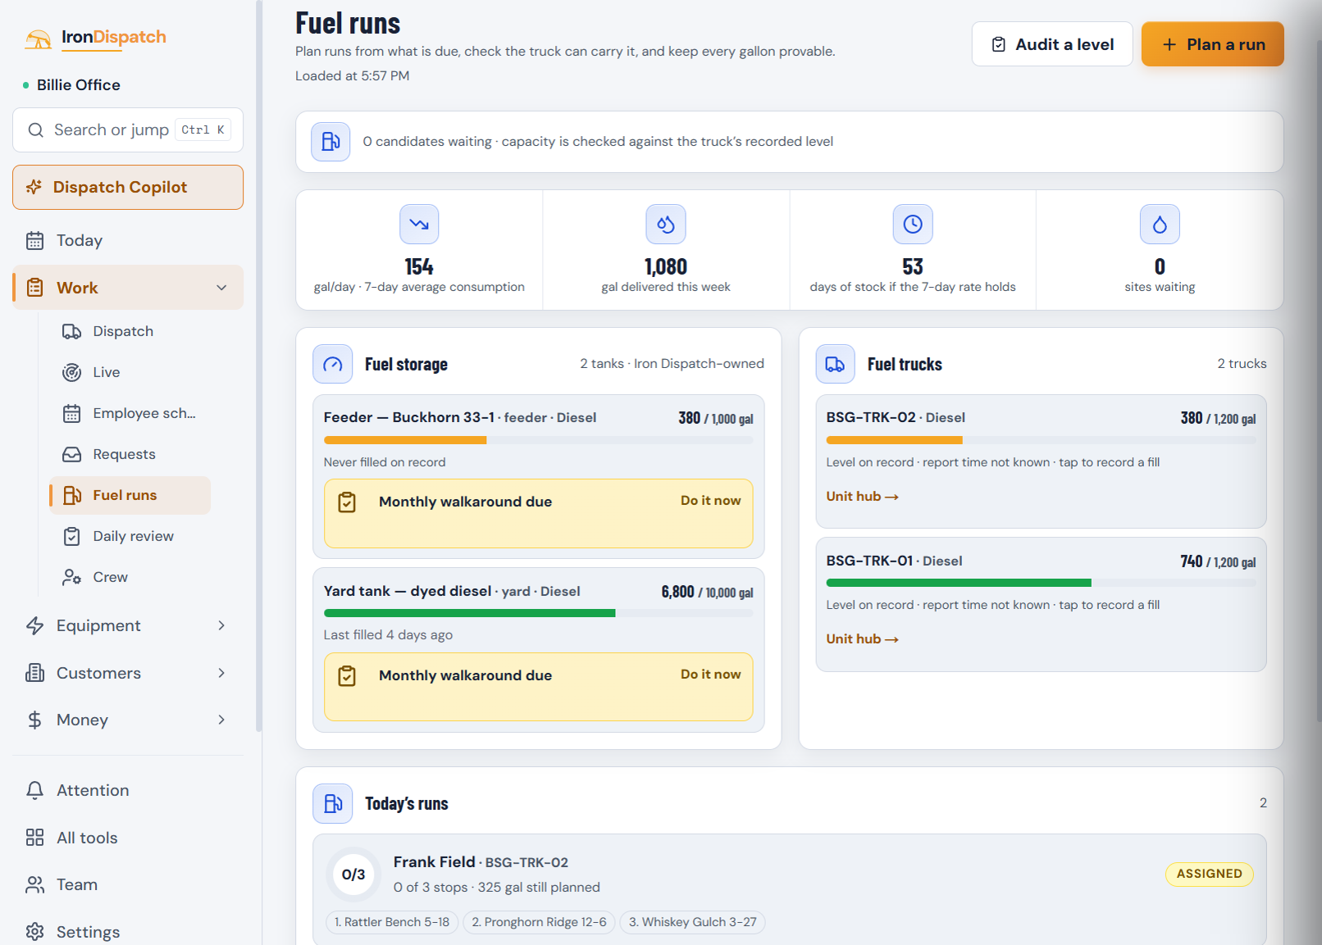This screenshot has width=1322, height=945.
Task: Click the Live radar icon
Action: click(x=72, y=372)
